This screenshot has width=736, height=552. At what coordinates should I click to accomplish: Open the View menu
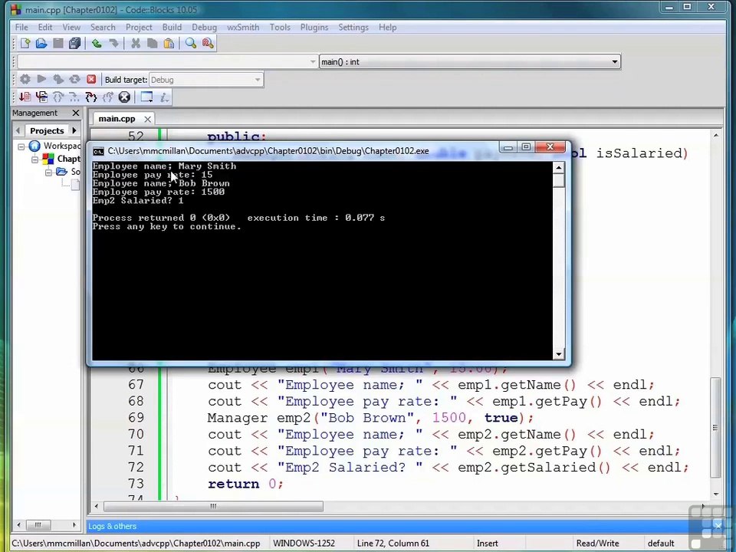pyautogui.click(x=71, y=28)
